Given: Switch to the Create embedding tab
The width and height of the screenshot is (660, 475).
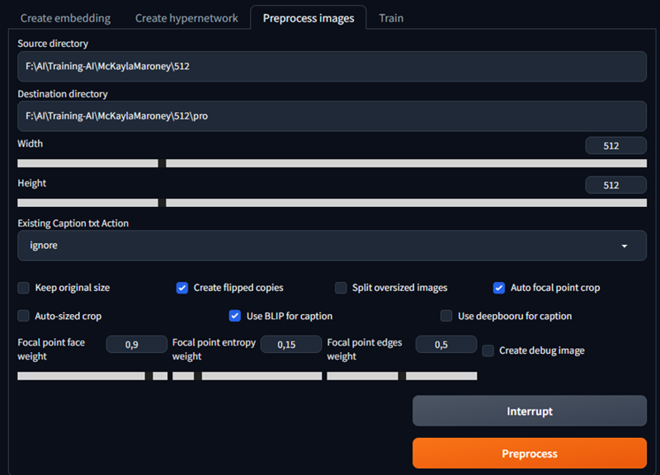Looking at the screenshot, I should [x=66, y=18].
